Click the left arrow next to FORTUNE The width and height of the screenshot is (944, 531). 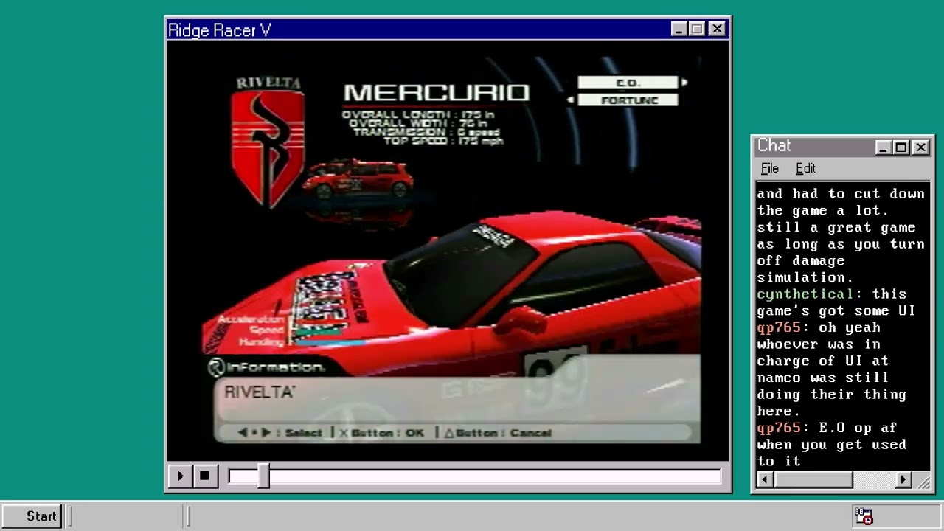pyautogui.click(x=571, y=100)
